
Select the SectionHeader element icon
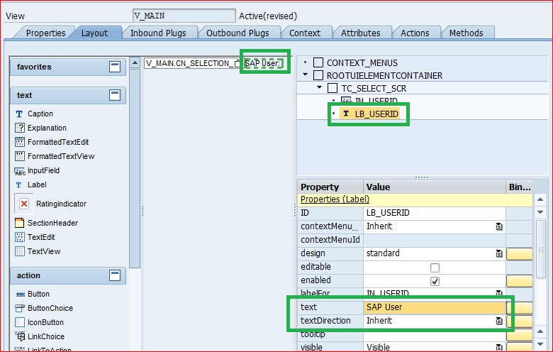tap(19, 223)
